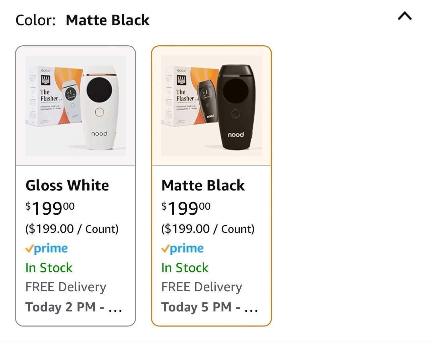
Task: Select the Matte Black product image
Action: pos(211,106)
